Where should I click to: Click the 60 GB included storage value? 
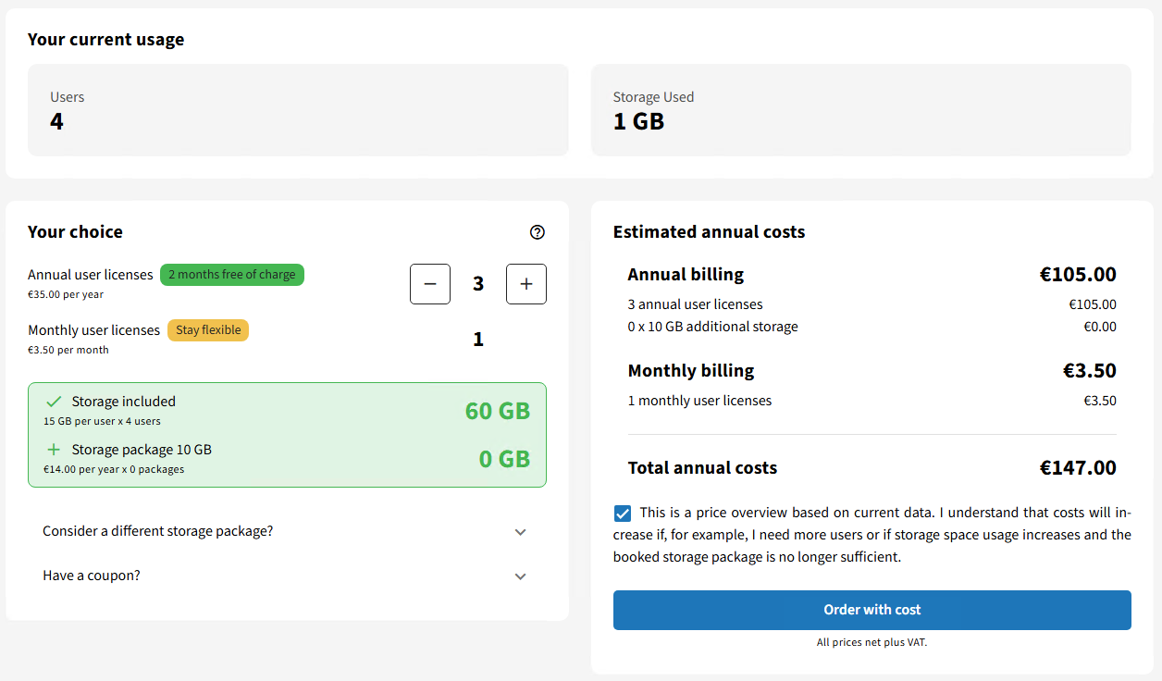click(x=498, y=411)
